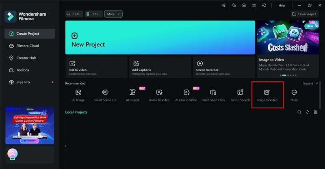Click the Wondershare Filmora logo
This screenshot has width=325, height=169.
tap(11, 16)
